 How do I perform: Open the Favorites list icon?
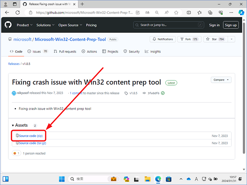pyautogui.click(x=200, y=12)
